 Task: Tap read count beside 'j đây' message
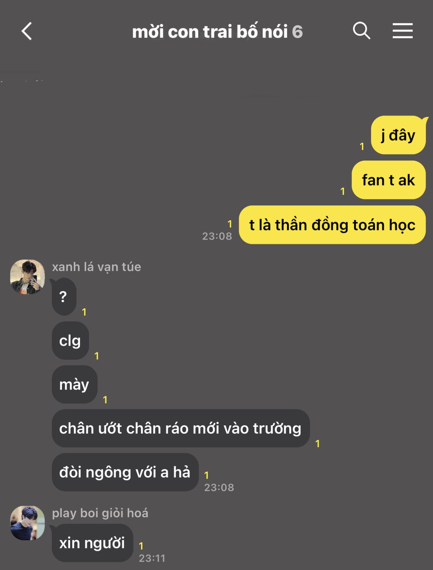[x=362, y=146]
